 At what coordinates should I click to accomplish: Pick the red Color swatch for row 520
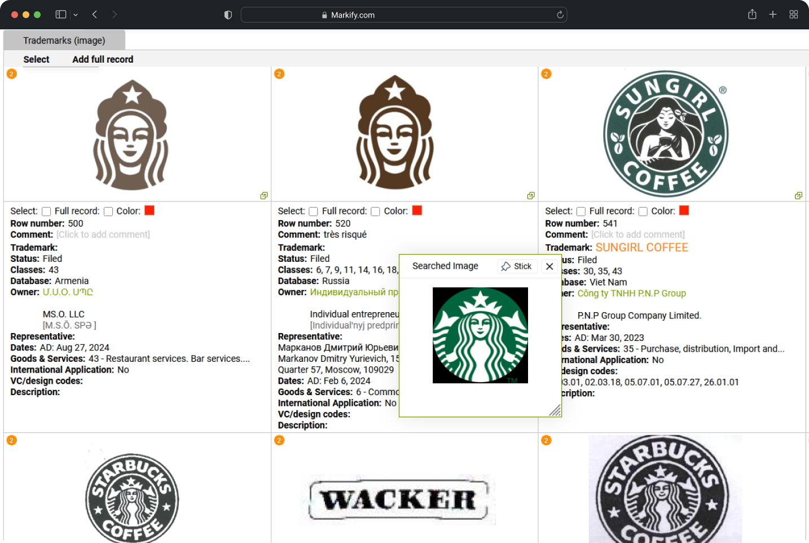pyautogui.click(x=417, y=211)
